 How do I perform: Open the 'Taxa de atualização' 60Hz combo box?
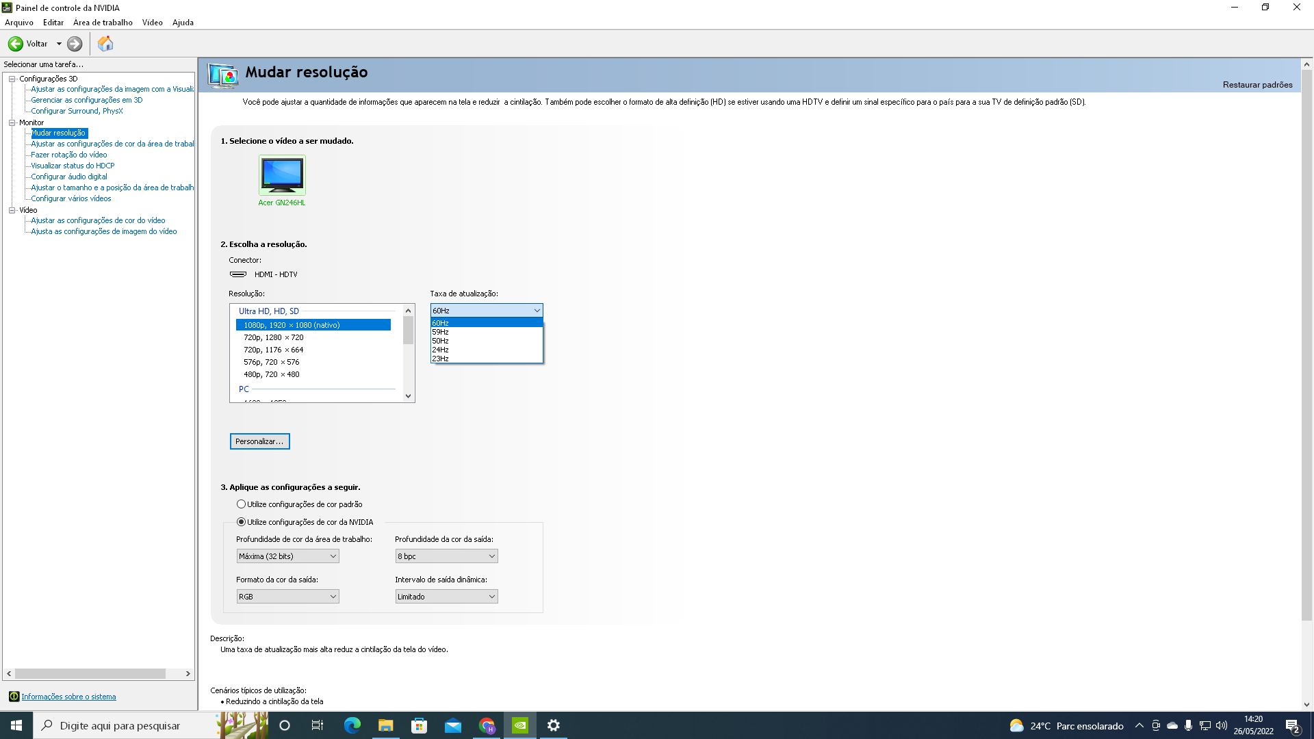(x=487, y=311)
